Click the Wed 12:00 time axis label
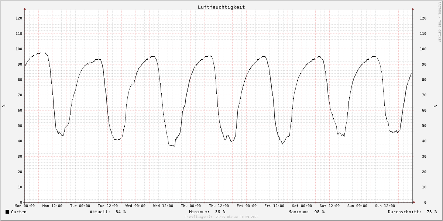443x221 pixels. click(163, 206)
